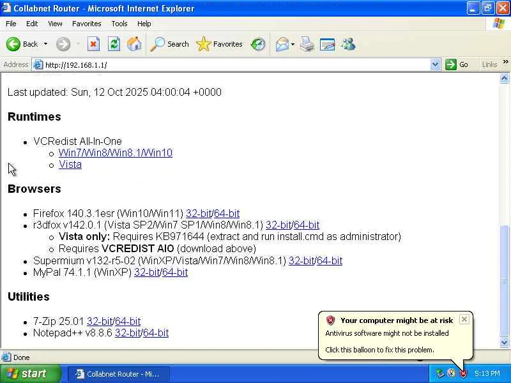The height and width of the screenshot is (383, 511).
Task: Click the second system tray icon
Action: point(452,373)
